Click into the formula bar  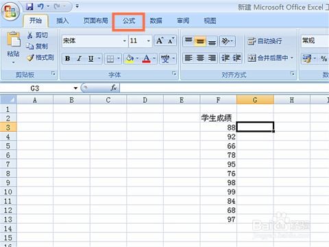tap(224, 88)
